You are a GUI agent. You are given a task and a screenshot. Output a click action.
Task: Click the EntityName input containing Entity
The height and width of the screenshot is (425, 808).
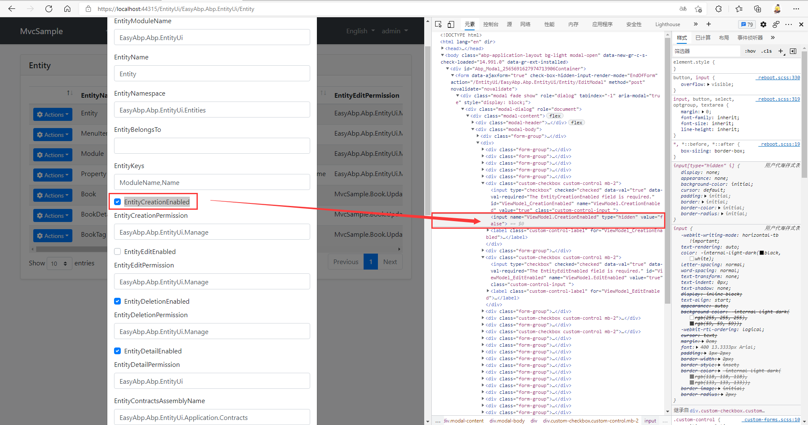coord(212,73)
